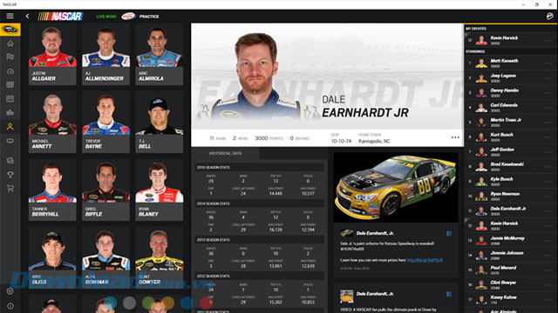Switch to the Historical Data tab
Viewport: 558px width, 313px height.
225,153
